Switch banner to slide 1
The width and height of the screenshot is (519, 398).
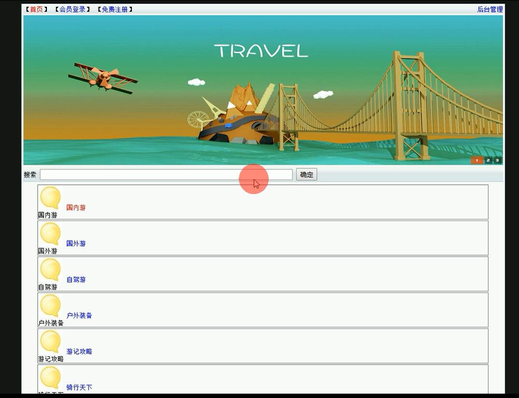[x=477, y=160]
